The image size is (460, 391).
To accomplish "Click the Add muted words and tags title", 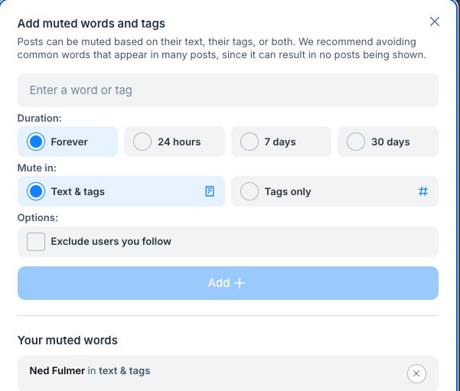I will [91, 24].
